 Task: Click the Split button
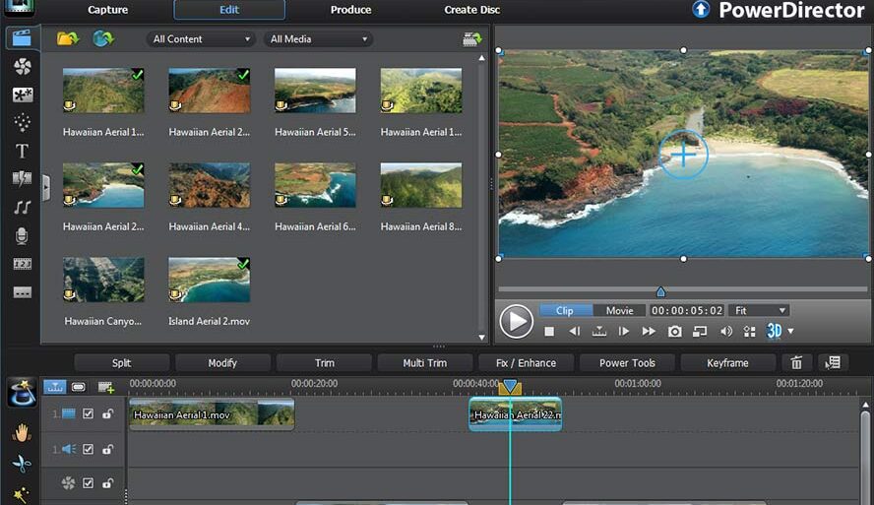121,363
